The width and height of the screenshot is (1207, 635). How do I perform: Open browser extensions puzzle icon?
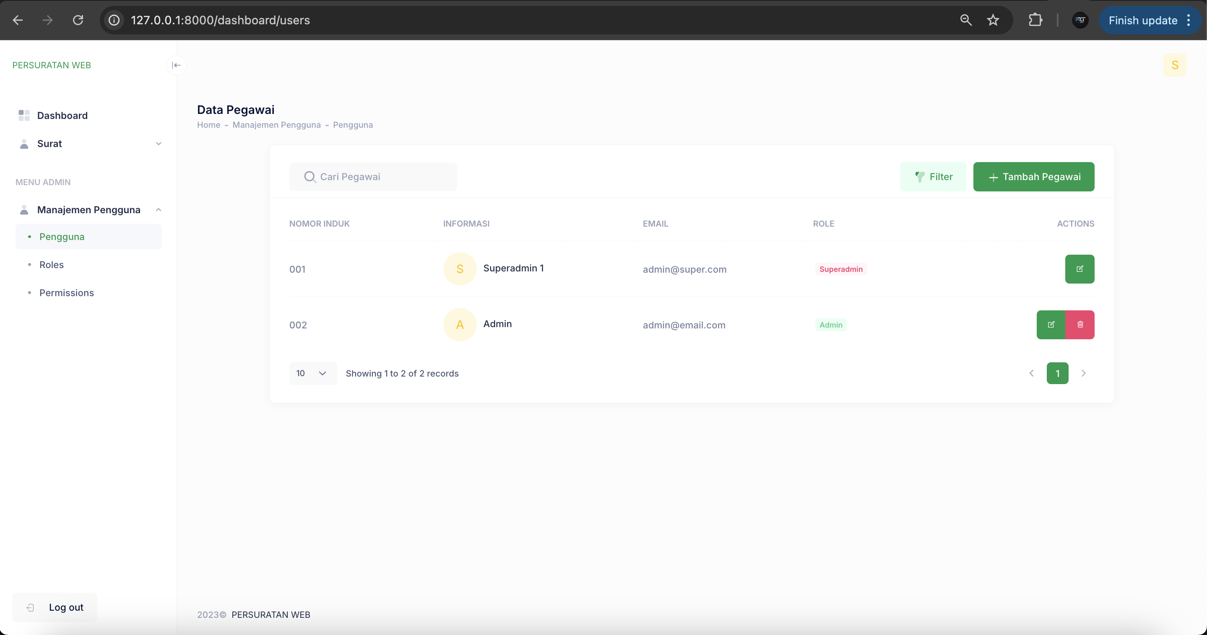(x=1035, y=20)
